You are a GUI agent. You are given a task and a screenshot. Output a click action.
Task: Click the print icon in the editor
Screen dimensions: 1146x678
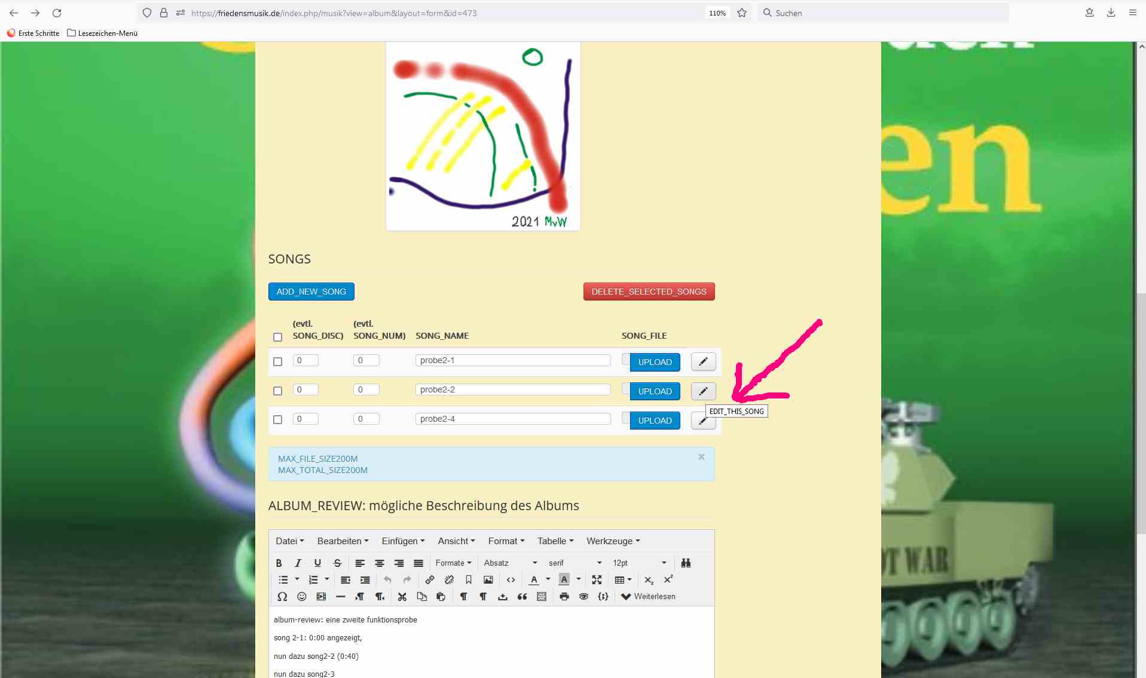[x=564, y=596]
